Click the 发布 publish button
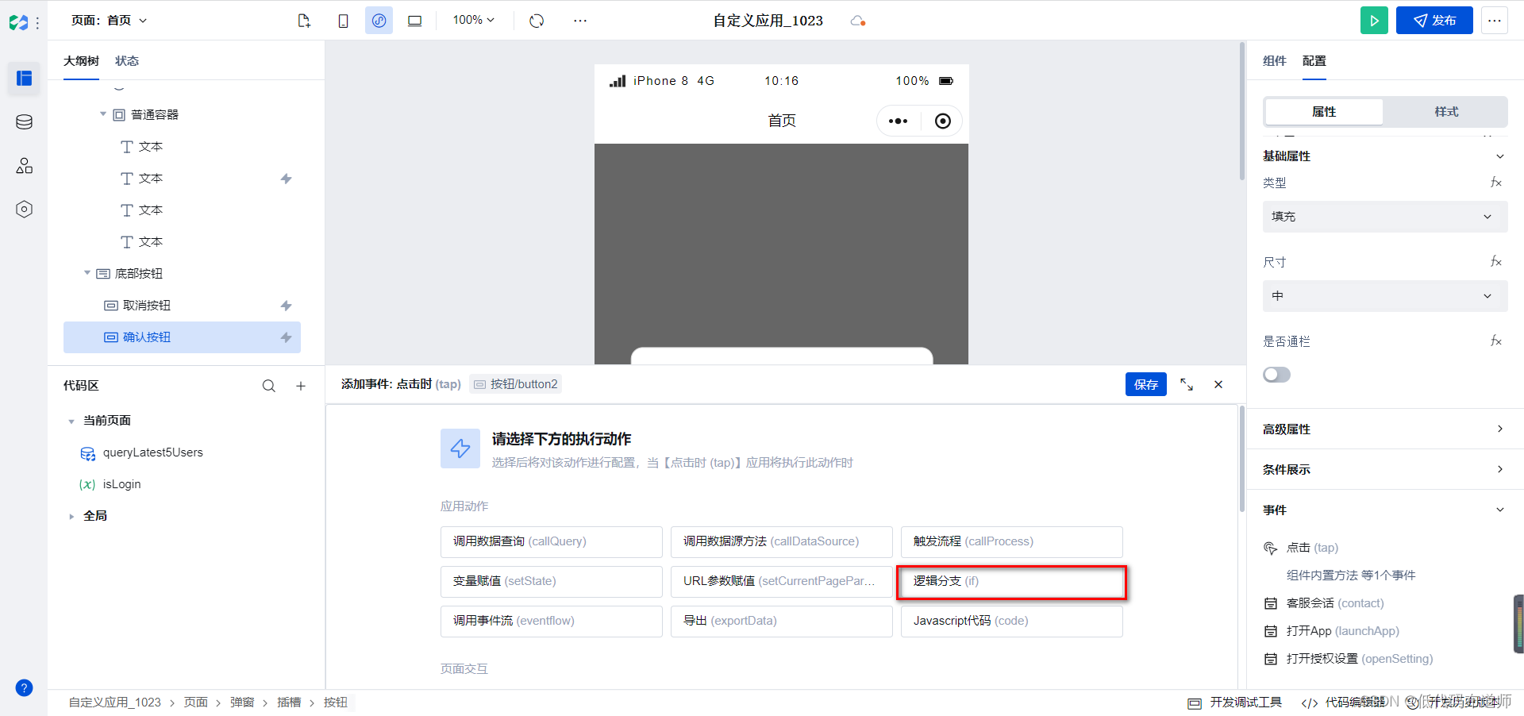Image resolution: width=1524 pixels, height=716 pixels. point(1434,21)
